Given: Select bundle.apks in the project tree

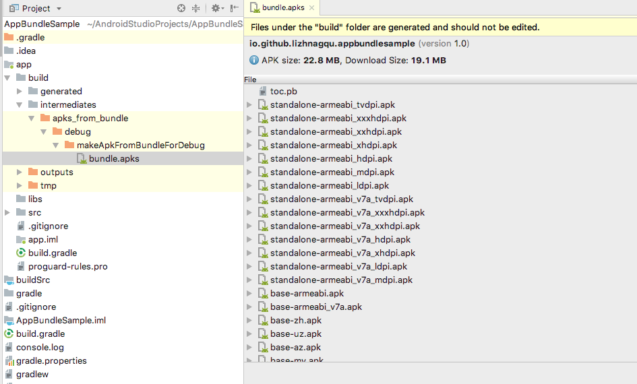Looking at the screenshot, I should (x=114, y=158).
